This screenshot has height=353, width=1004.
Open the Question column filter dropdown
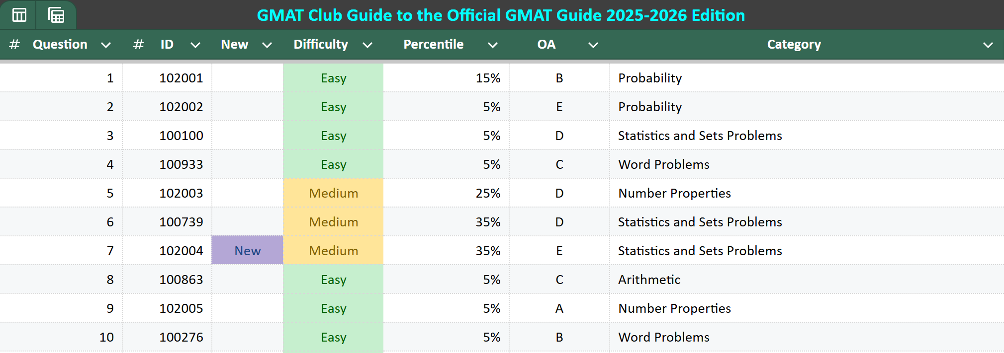(x=105, y=45)
